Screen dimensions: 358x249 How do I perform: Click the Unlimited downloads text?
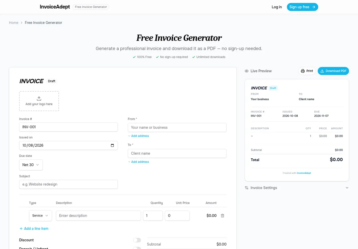tap(211, 57)
